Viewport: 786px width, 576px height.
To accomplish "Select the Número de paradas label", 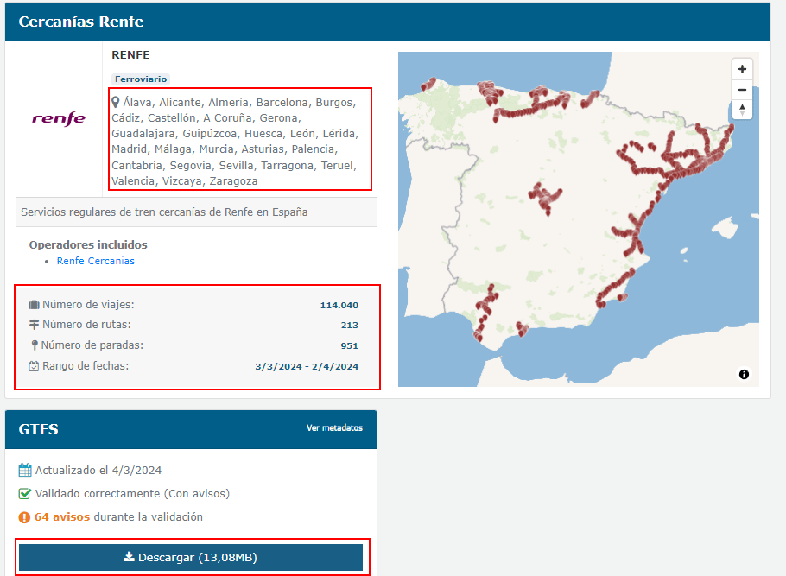I will tap(92, 345).
